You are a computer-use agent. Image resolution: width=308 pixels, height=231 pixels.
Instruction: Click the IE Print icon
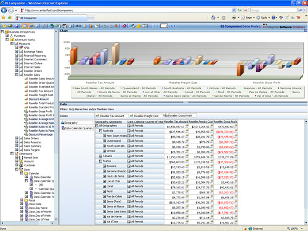tap(234, 18)
